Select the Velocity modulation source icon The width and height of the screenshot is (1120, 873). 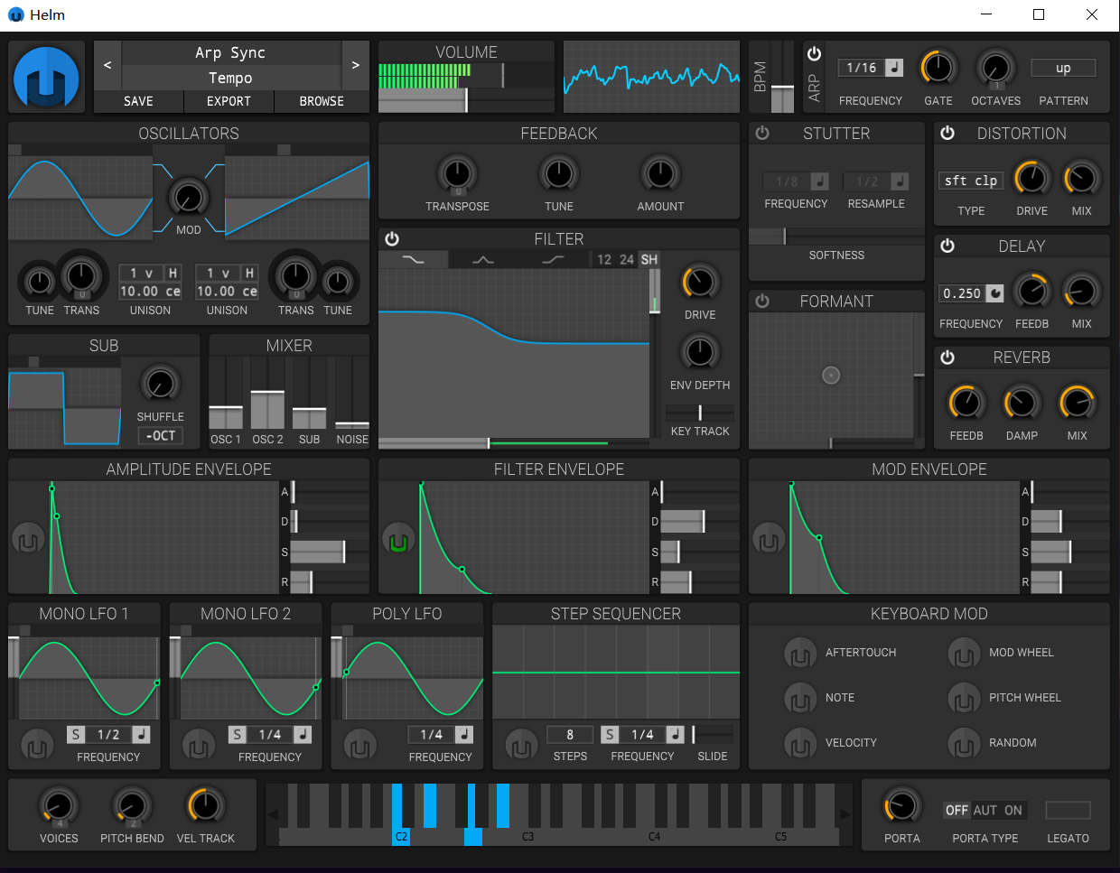click(x=800, y=743)
